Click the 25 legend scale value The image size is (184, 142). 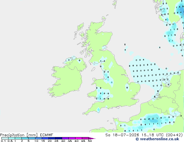[x=56, y=141]
